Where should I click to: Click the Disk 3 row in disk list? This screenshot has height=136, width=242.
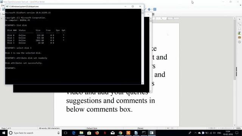tap(31, 43)
